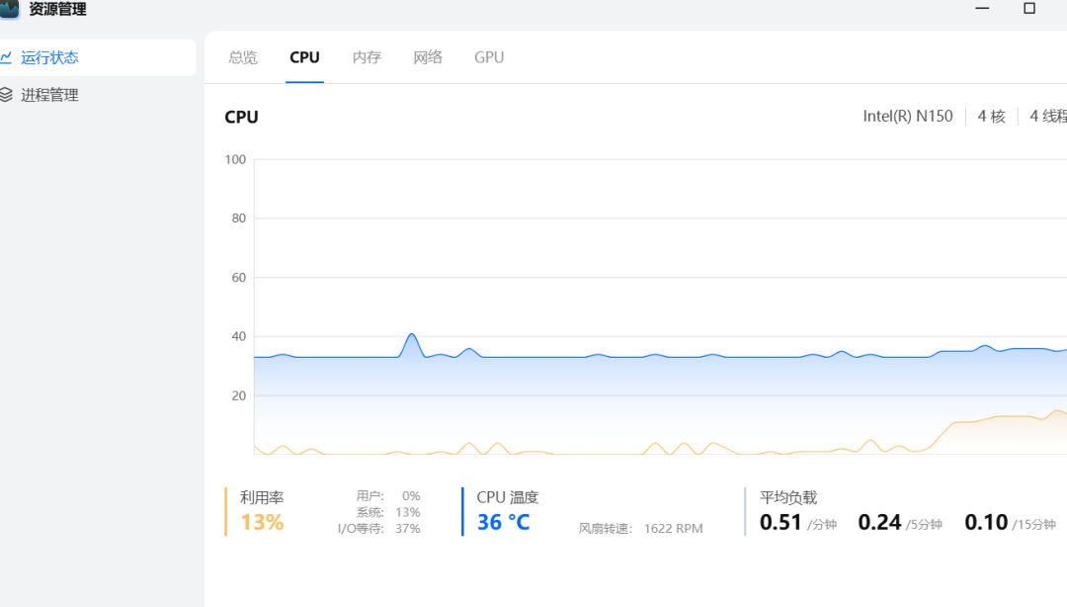Click the 13% 利用率 value
The height and width of the screenshot is (607, 1067).
coord(262,522)
